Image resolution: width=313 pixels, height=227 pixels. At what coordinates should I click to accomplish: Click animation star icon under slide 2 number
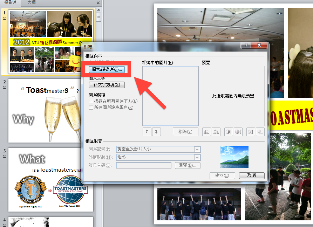click(x=5, y=88)
